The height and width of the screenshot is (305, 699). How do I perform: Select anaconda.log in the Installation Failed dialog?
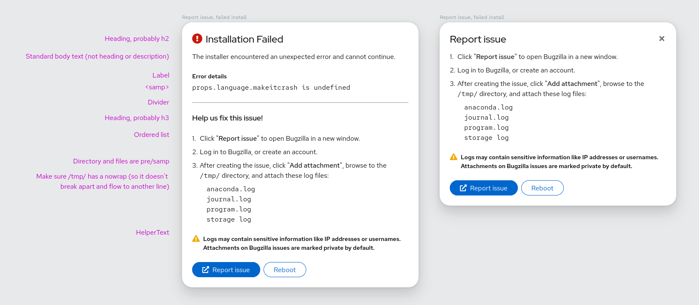231,189
